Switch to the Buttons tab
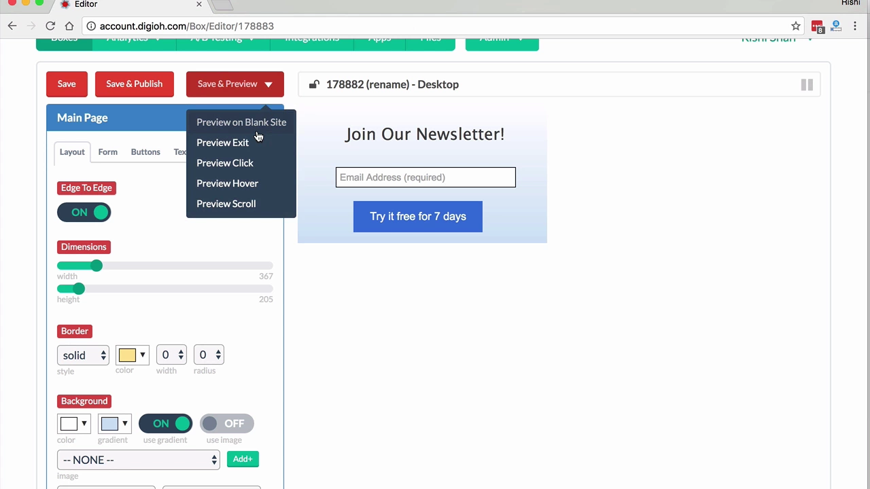The height and width of the screenshot is (489, 870). click(x=145, y=152)
